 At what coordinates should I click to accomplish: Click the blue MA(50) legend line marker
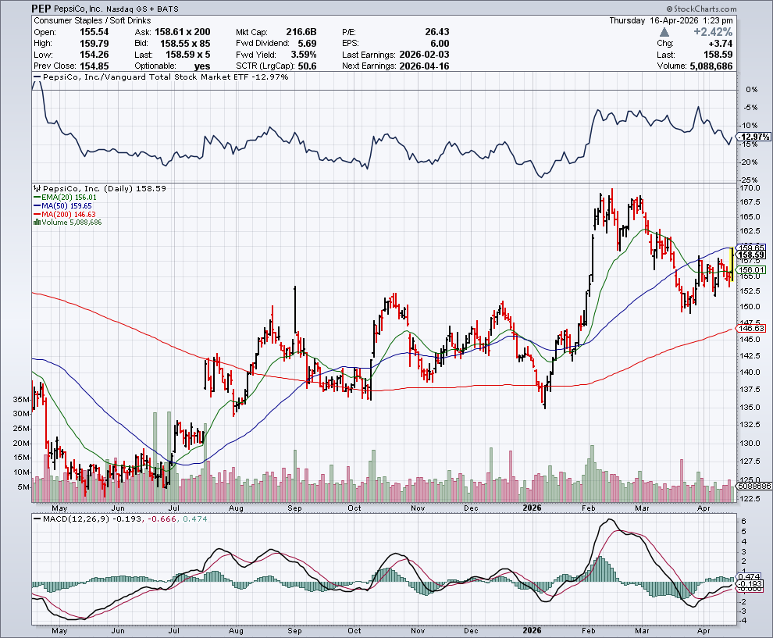[34, 206]
